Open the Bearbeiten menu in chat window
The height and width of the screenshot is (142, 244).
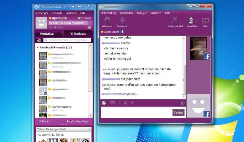[x=126, y=13]
